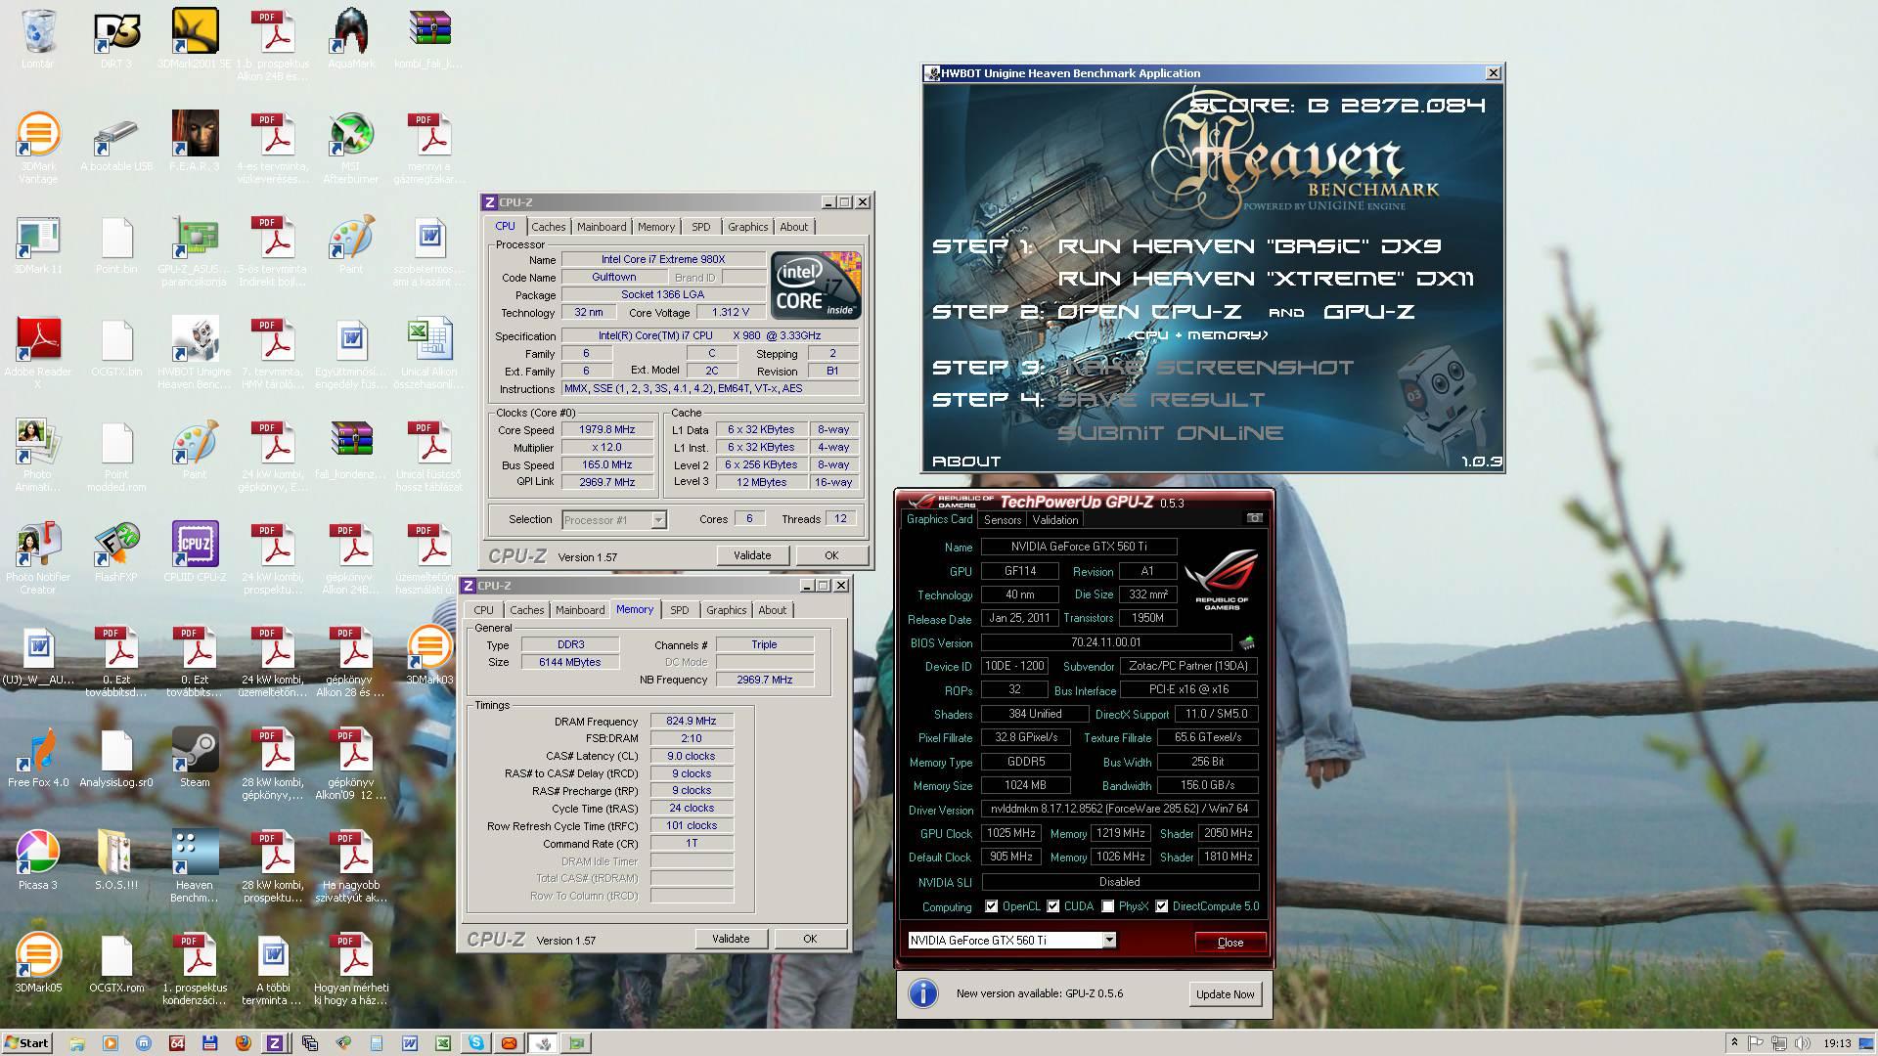Click Take Screenshot in Heaven app
This screenshot has height=1056, width=1878.
tap(1206, 368)
